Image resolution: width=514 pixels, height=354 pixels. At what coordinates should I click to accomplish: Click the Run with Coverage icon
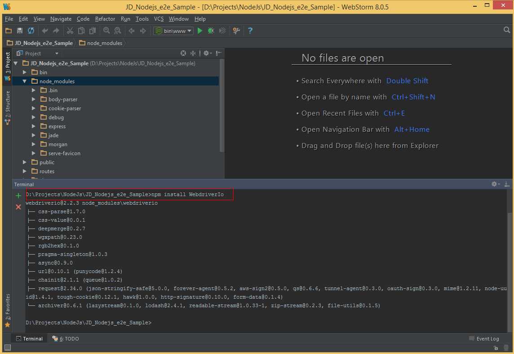pos(222,31)
